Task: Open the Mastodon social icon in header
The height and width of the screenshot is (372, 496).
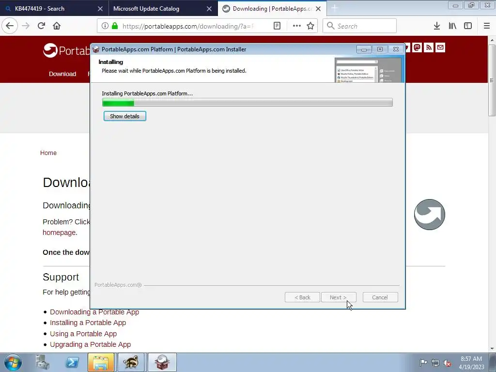Action: [417, 47]
